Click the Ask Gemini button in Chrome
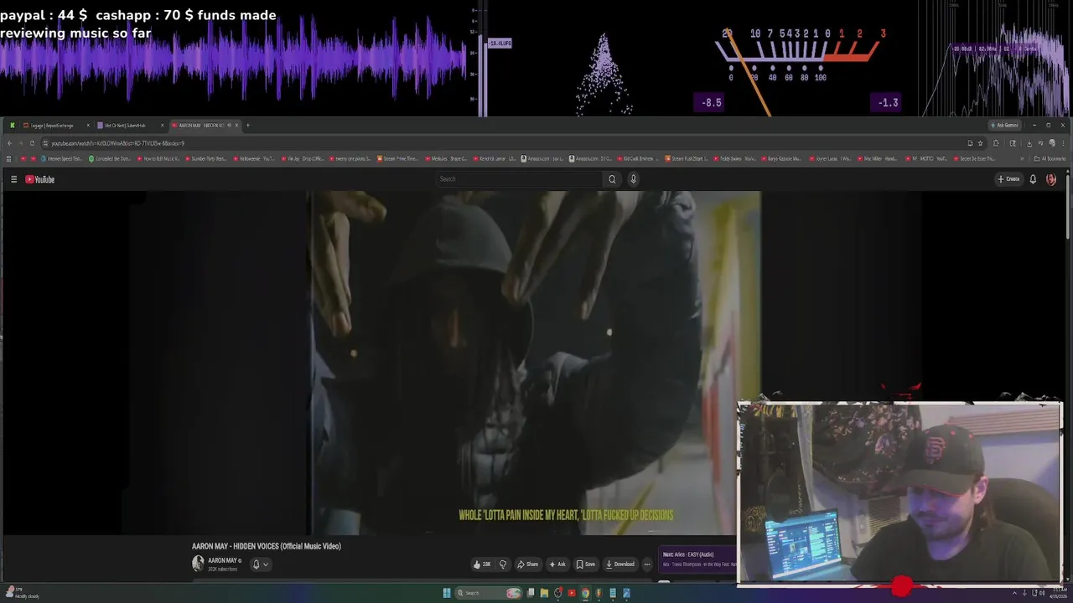 [x=1004, y=126]
